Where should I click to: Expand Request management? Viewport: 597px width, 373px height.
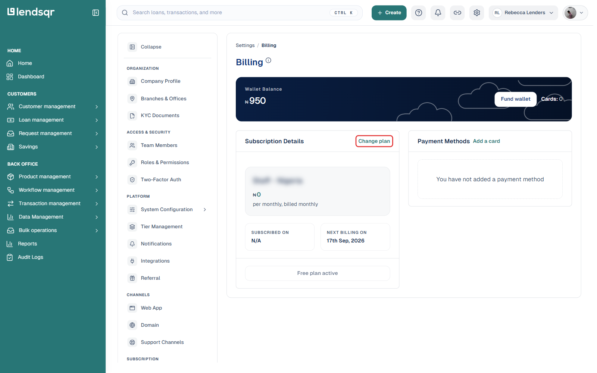tap(53, 134)
